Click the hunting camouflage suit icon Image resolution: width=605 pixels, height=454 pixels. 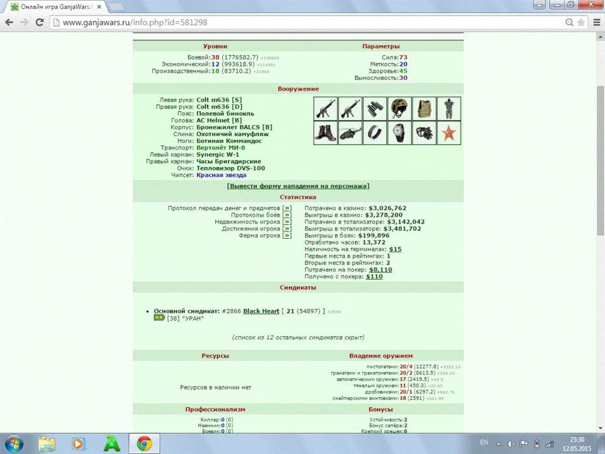coord(449,109)
